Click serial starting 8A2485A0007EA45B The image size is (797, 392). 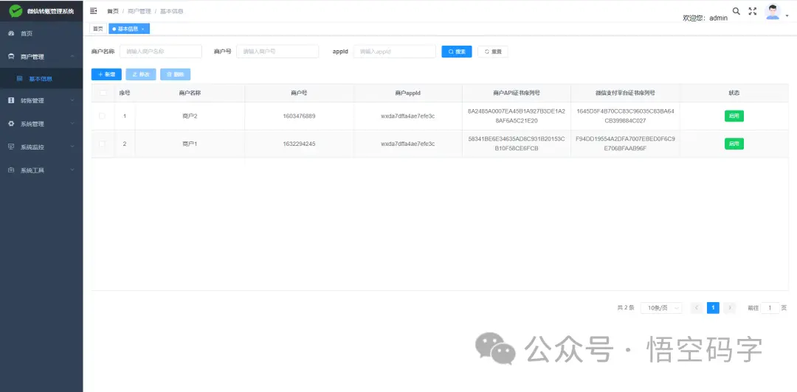pyautogui.click(x=517, y=116)
